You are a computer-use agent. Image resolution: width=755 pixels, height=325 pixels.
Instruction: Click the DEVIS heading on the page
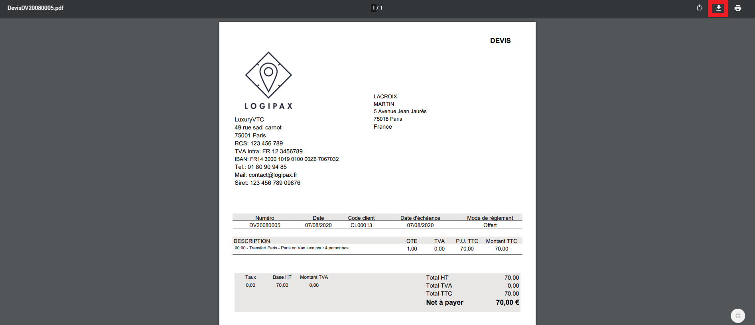[500, 41]
